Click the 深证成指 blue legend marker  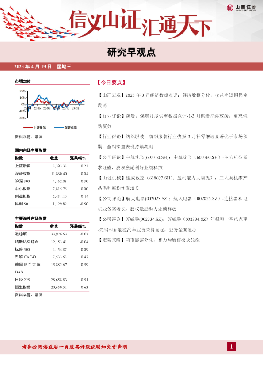click(59, 128)
